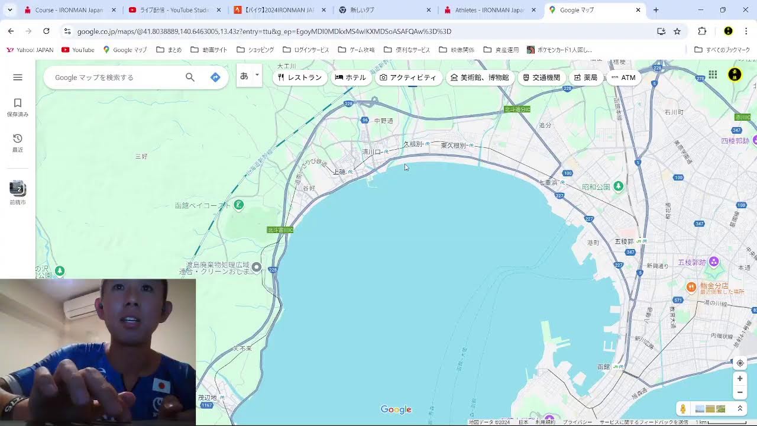Open the あ input method dropdown
This screenshot has width=757, height=426.
pyautogui.click(x=257, y=75)
